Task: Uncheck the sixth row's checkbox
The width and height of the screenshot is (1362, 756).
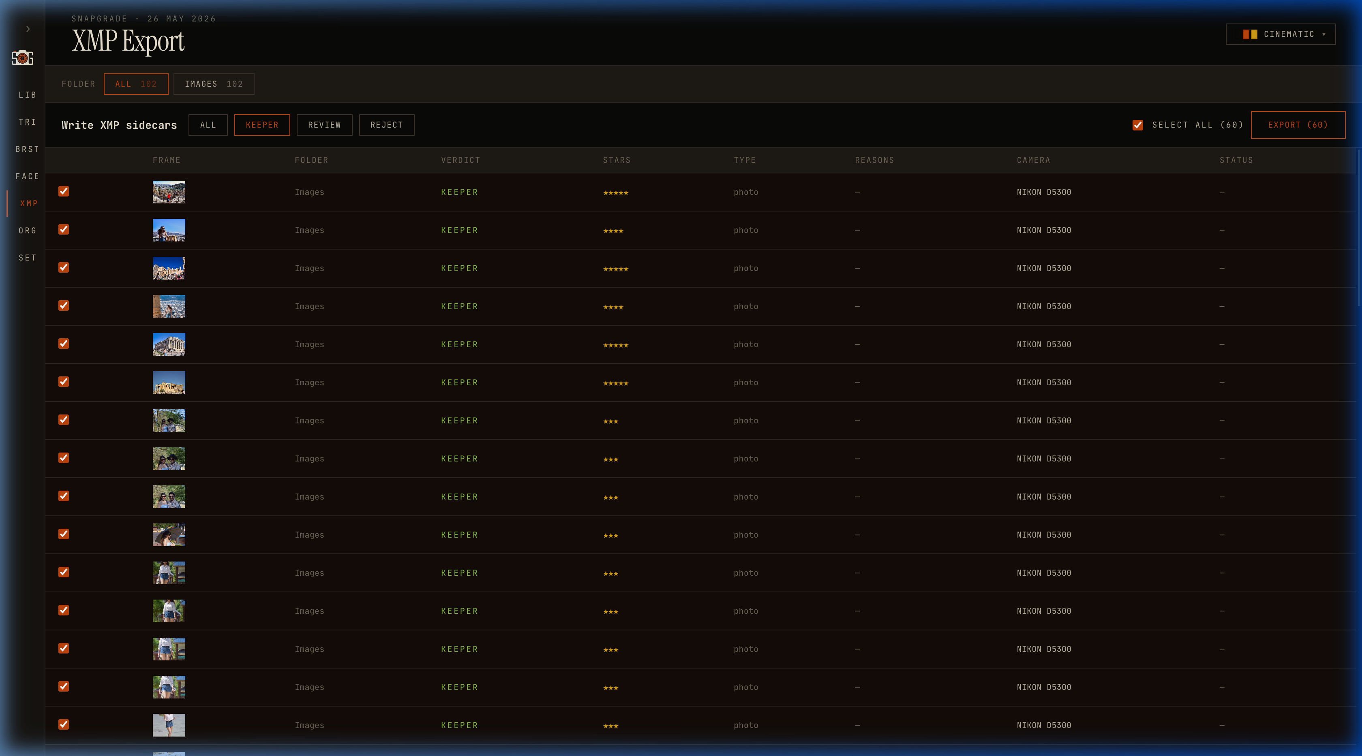Action: (x=64, y=381)
